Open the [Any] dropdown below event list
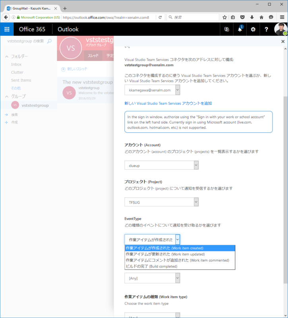The image size is (288, 318). pos(152,278)
